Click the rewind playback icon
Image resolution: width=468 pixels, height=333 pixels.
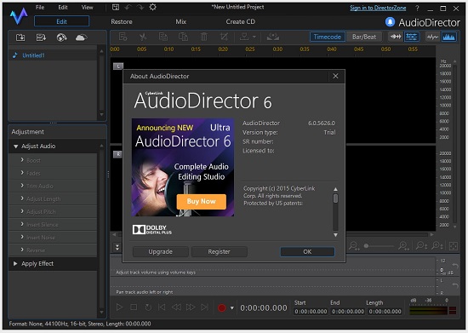(176, 307)
